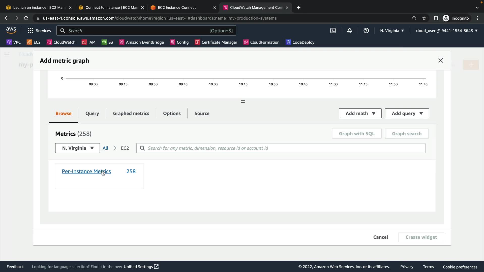This screenshot has height=272, width=484.
Task: Open the Services grid menu
Action: coord(39,31)
